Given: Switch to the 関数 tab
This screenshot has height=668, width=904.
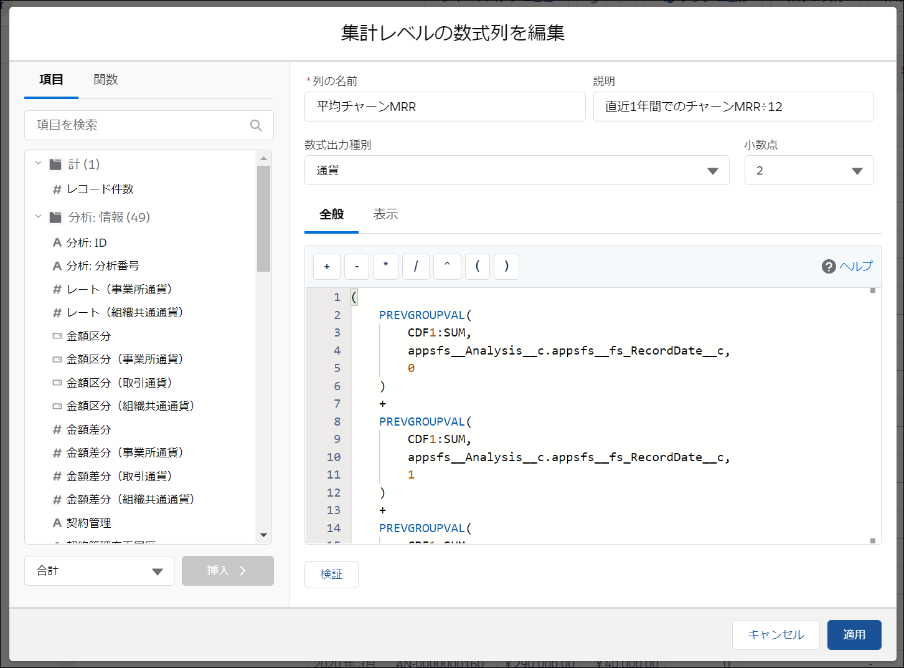Looking at the screenshot, I should (105, 80).
